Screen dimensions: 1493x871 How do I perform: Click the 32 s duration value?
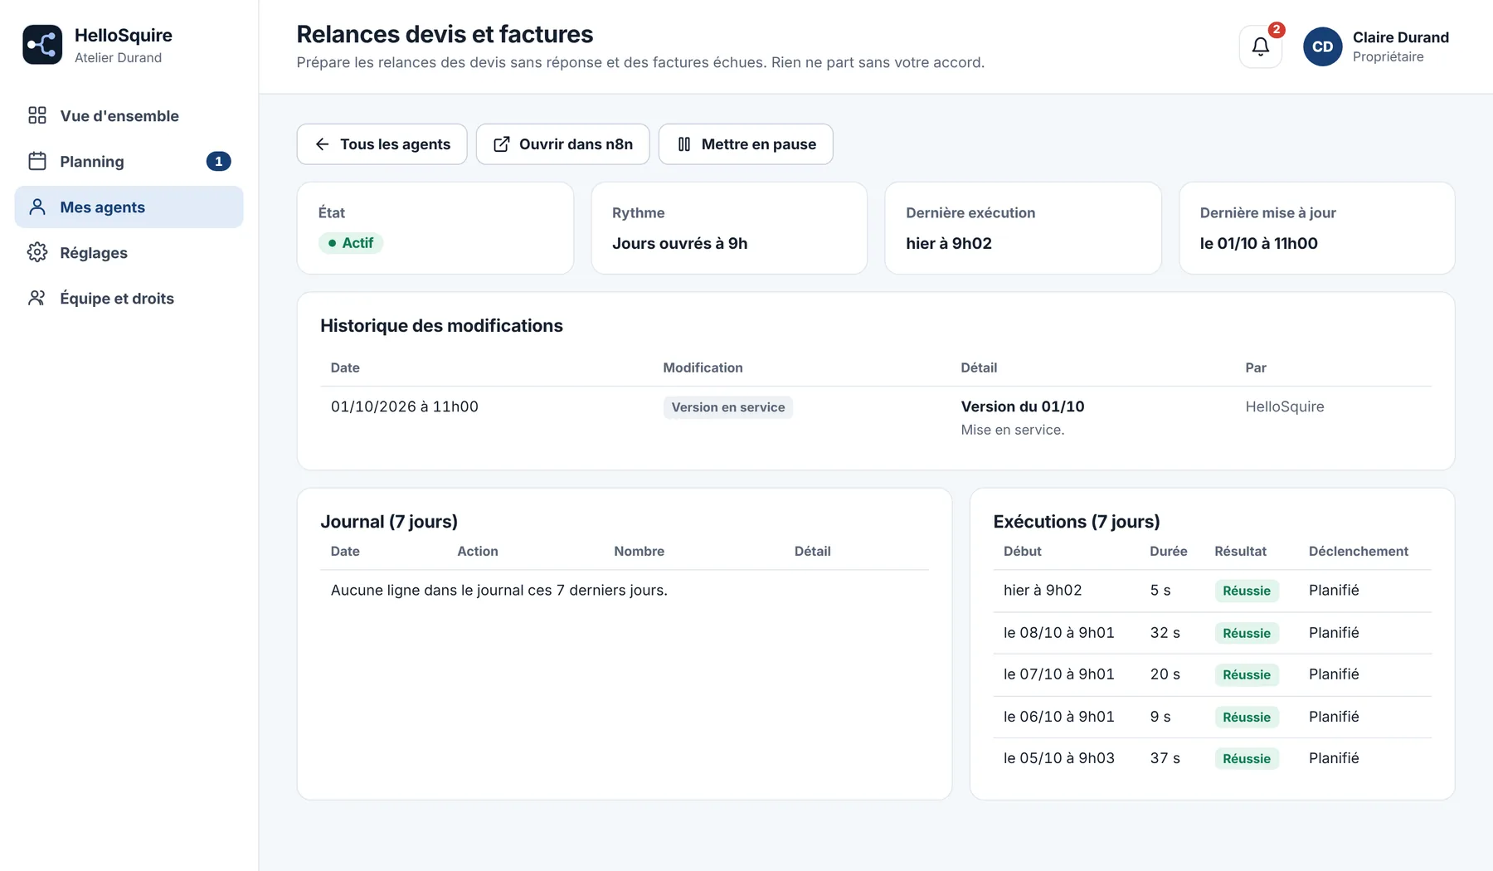pos(1165,633)
